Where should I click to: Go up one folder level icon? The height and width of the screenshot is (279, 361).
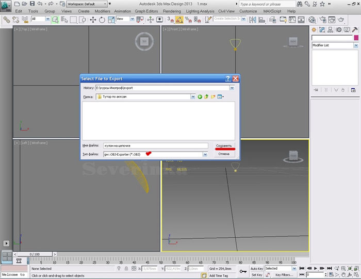pos(206,96)
